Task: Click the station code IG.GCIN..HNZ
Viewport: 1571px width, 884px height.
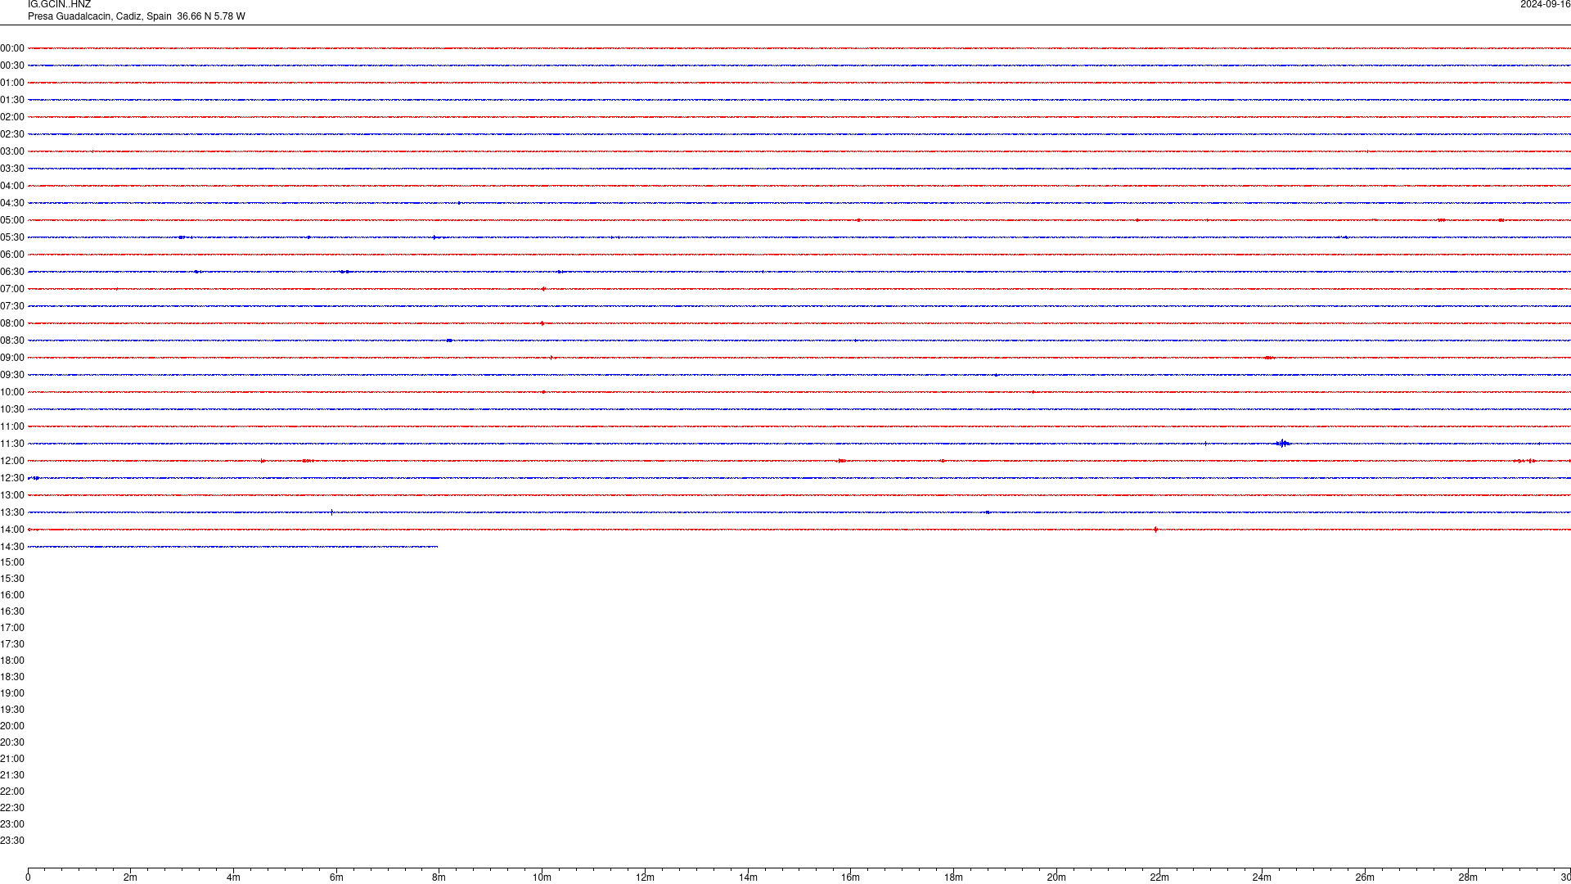Action: pos(59,5)
